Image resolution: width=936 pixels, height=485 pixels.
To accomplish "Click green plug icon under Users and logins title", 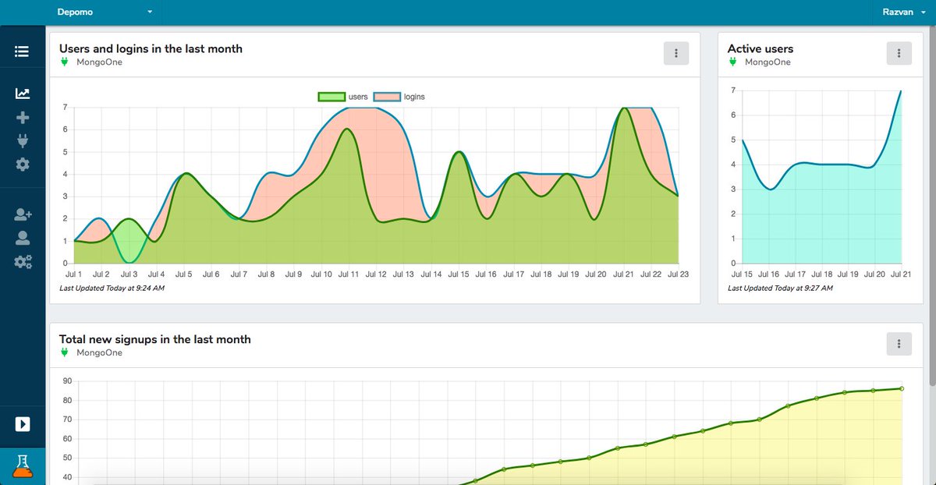I will [x=65, y=62].
